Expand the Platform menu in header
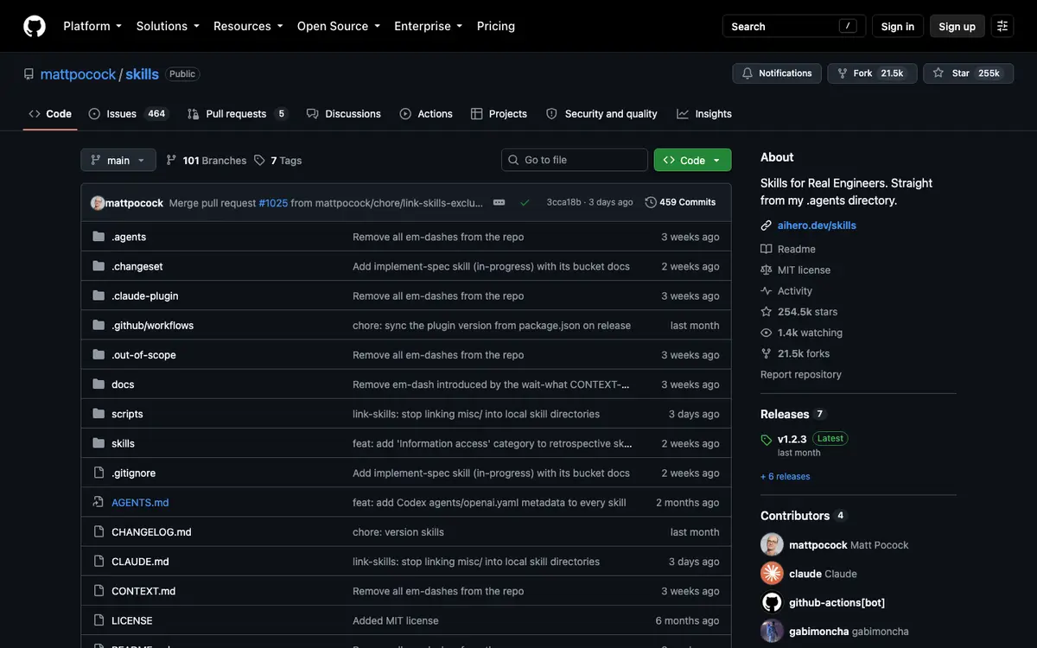This screenshot has width=1037, height=648. tap(92, 26)
